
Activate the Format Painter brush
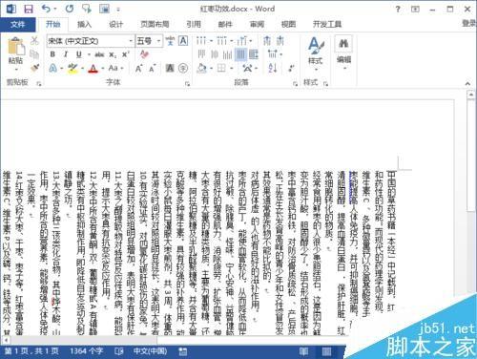coord(34,68)
